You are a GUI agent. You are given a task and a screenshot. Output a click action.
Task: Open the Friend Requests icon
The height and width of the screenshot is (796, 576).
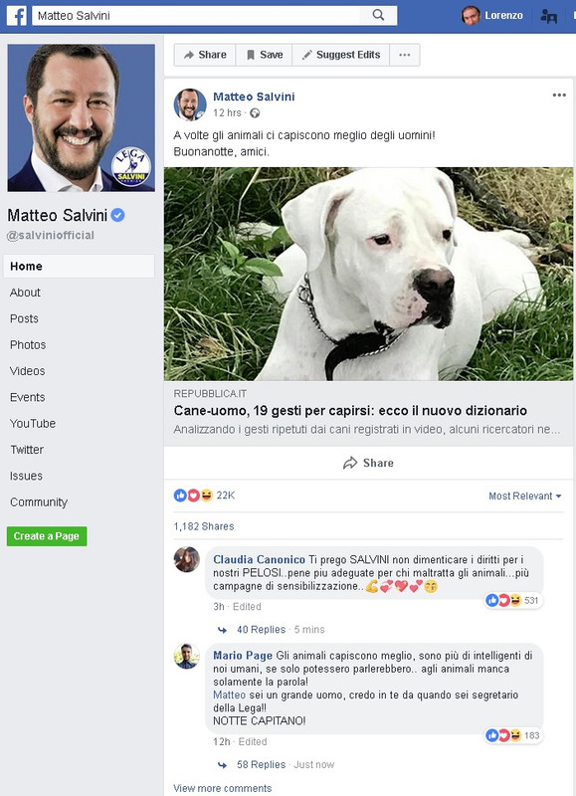click(x=548, y=16)
